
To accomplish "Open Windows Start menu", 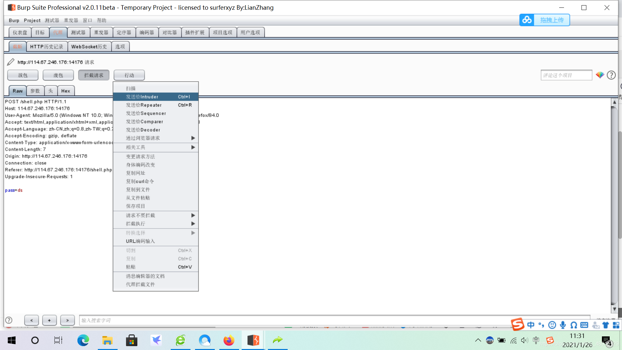I will 12,340.
